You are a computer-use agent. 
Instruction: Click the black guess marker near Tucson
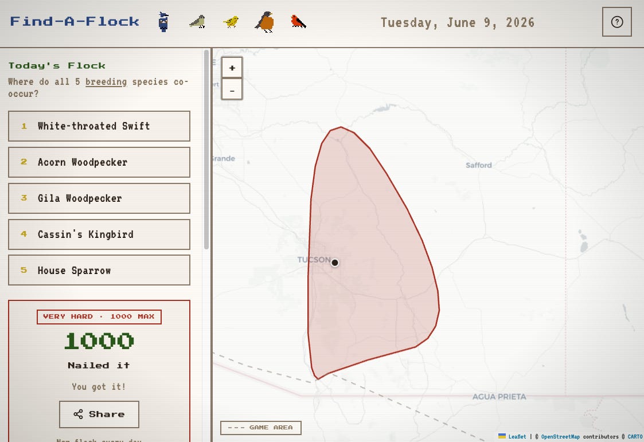tap(335, 263)
